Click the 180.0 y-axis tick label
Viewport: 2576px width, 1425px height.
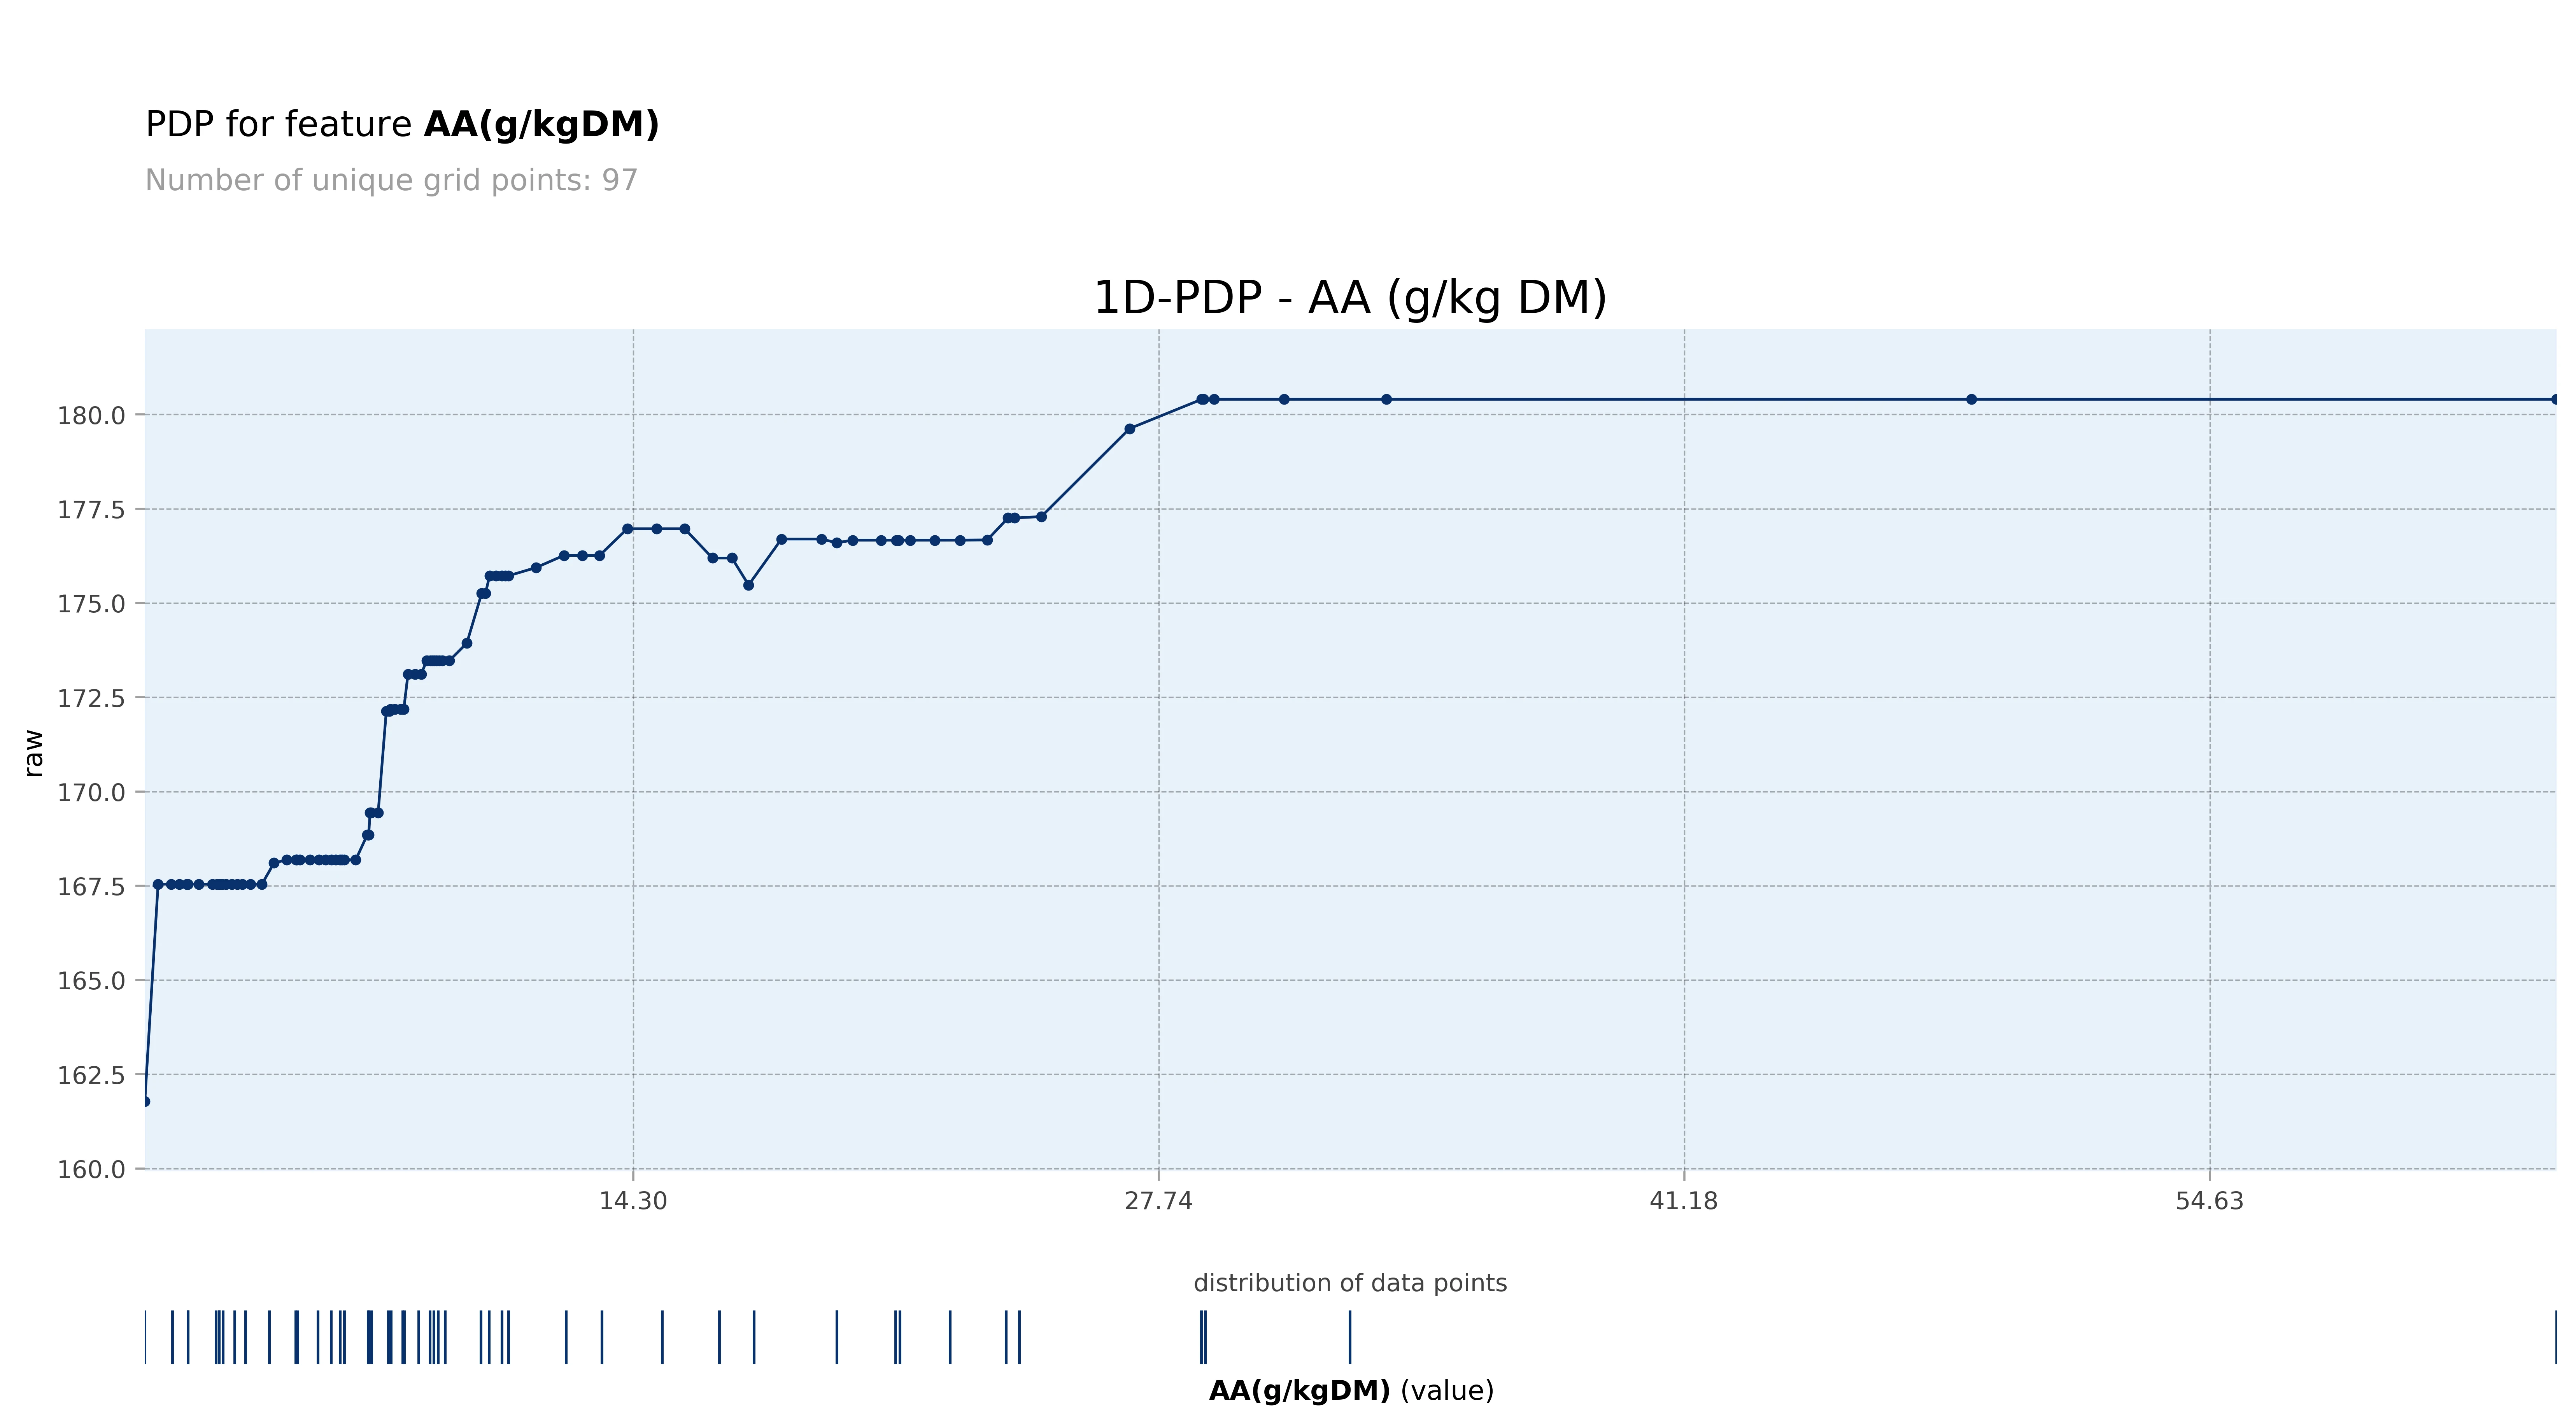(x=91, y=416)
